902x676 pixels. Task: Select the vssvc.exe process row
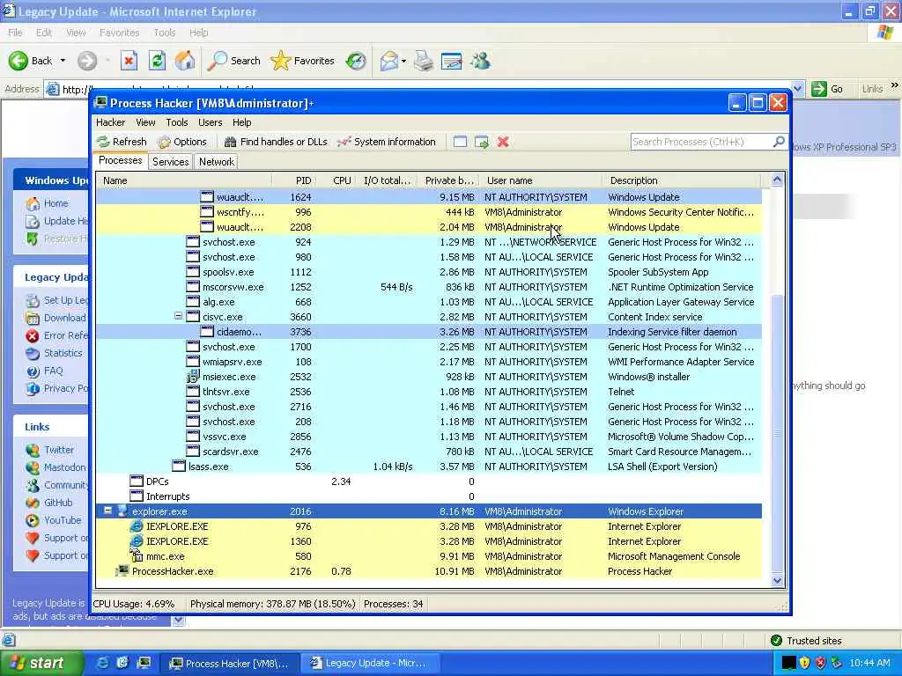point(429,437)
